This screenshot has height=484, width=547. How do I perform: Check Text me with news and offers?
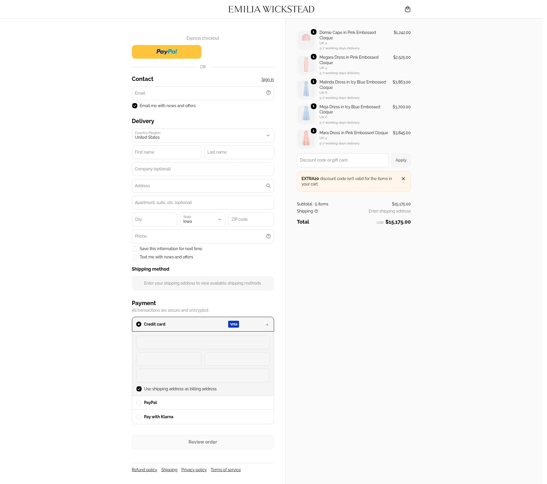[135, 257]
